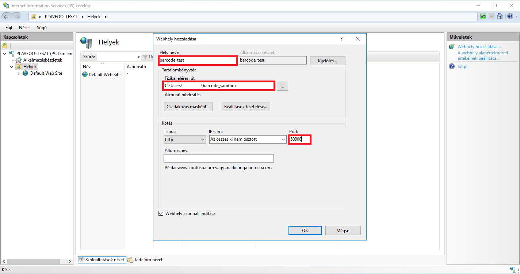
Task: Open the Típus http dropdown
Action: [185, 139]
